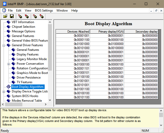
Task: Open the Window menu
Action: pos(62,11)
